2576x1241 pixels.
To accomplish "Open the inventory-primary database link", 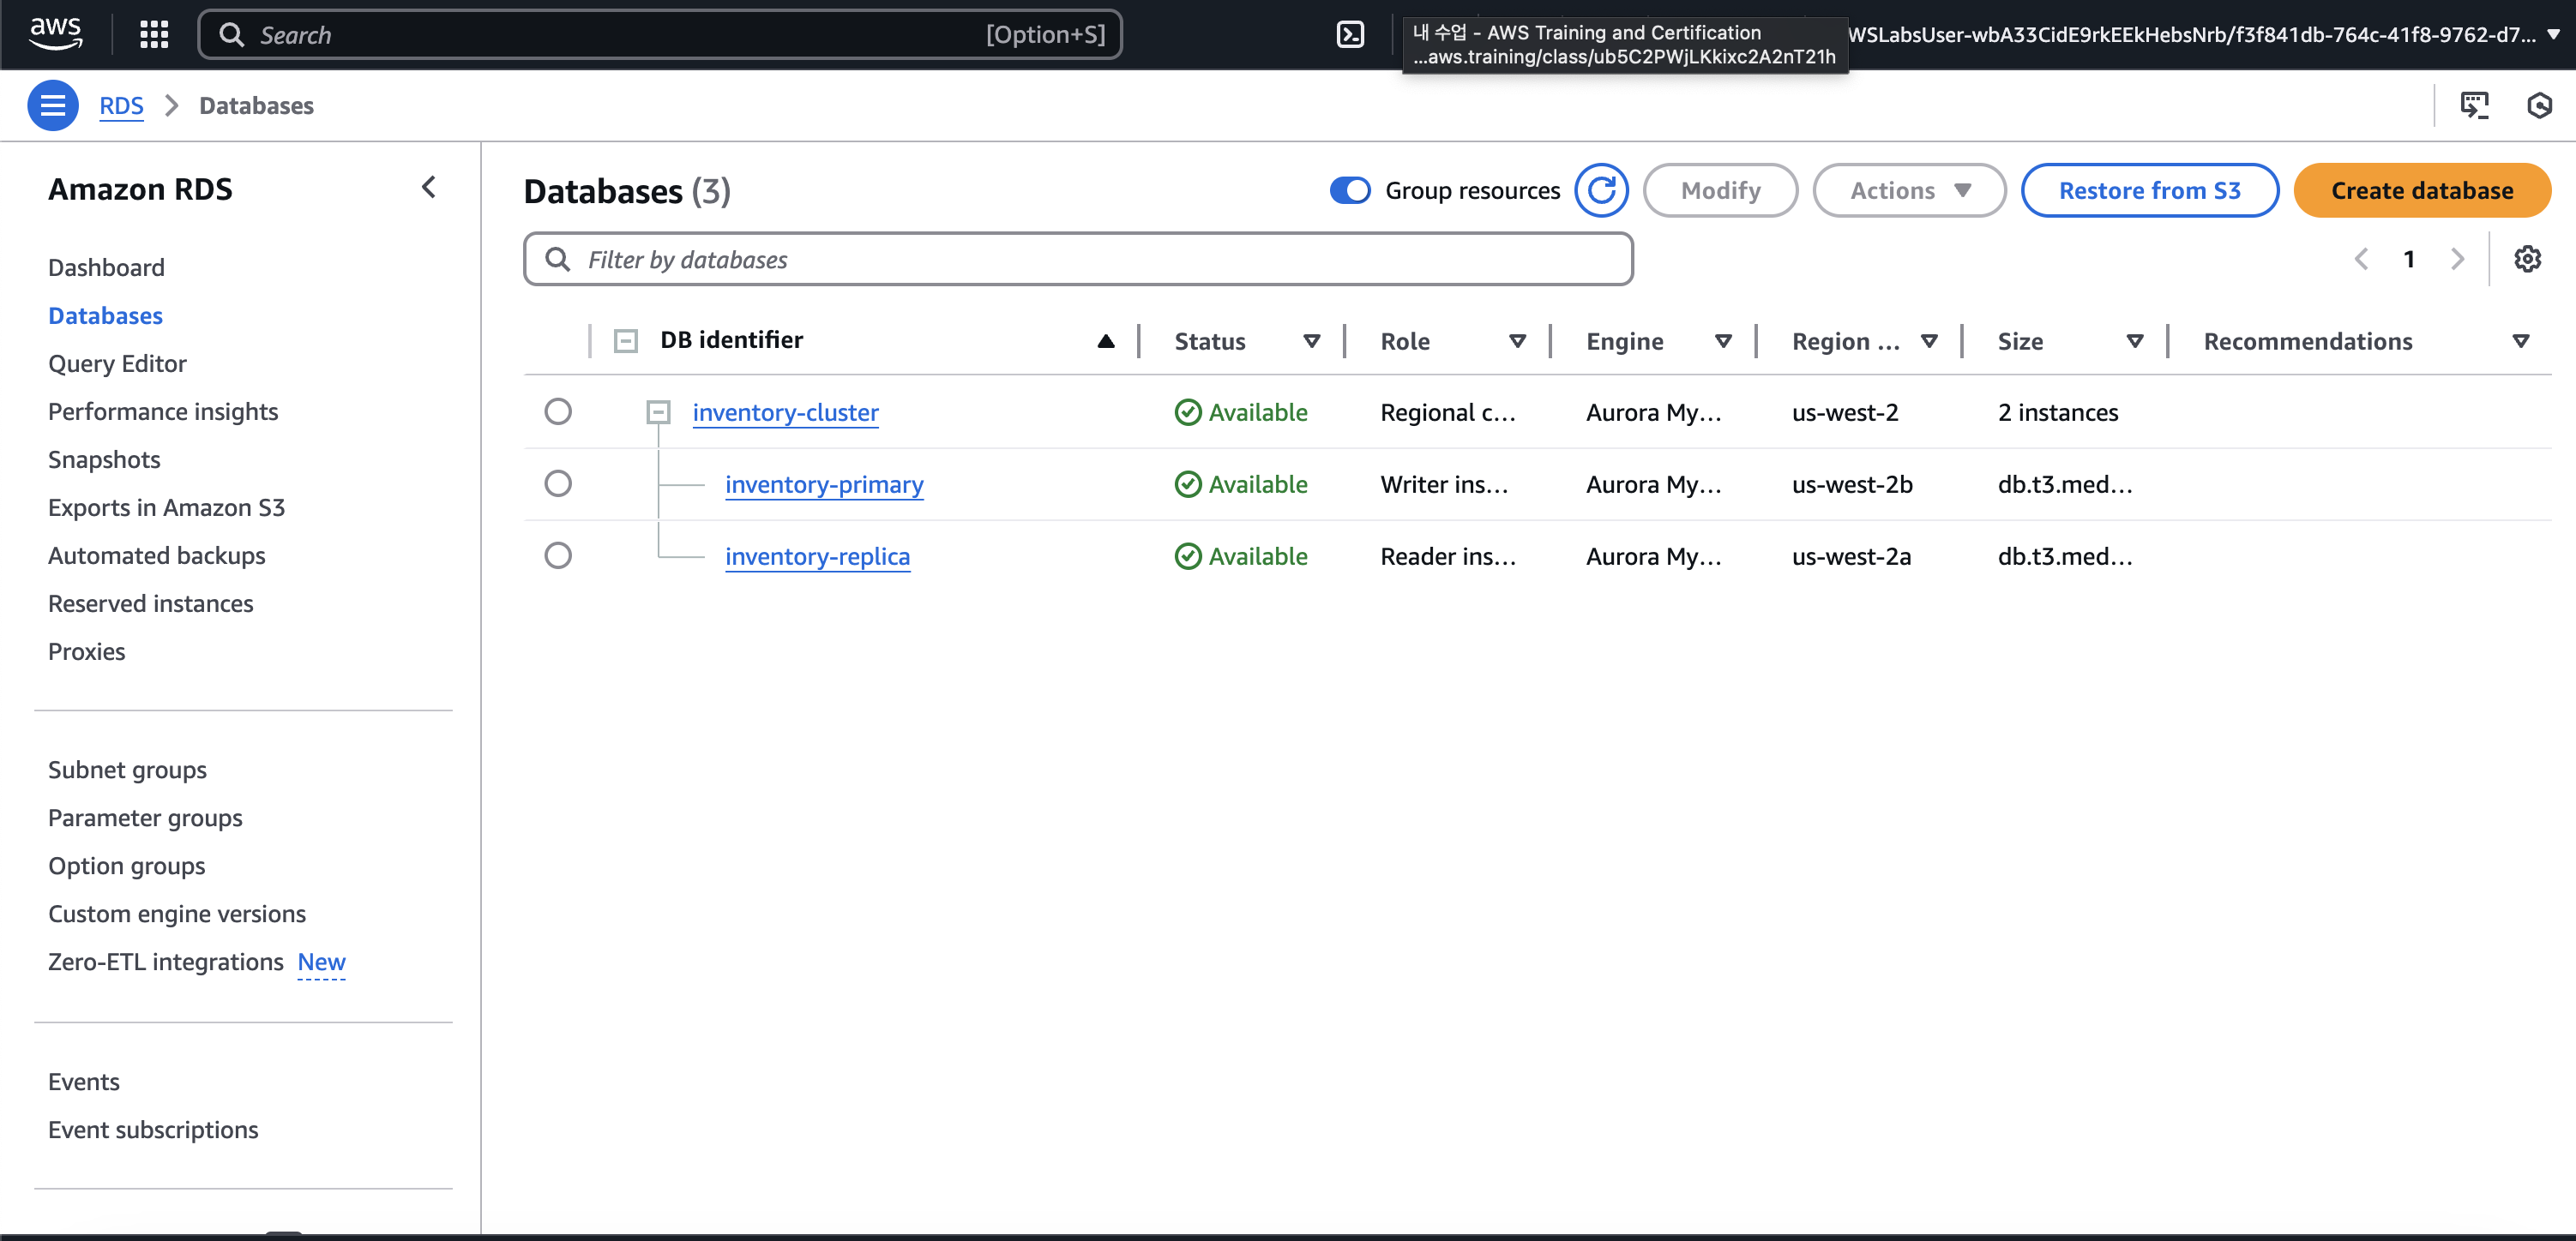I will 823,484.
